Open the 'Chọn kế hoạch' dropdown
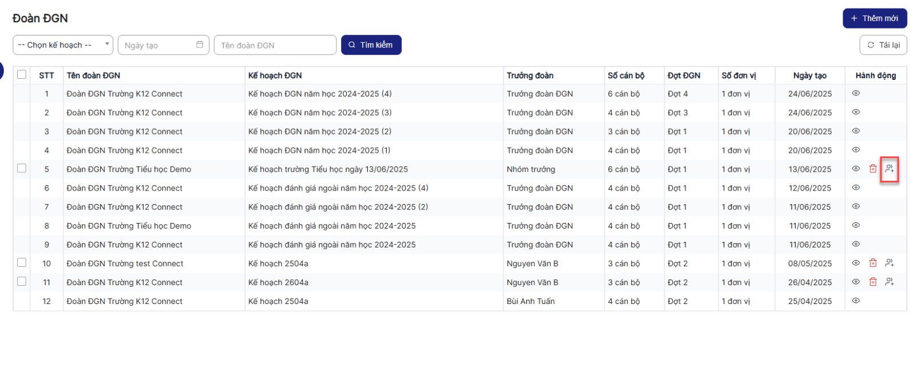914x365 pixels. [63, 45]
